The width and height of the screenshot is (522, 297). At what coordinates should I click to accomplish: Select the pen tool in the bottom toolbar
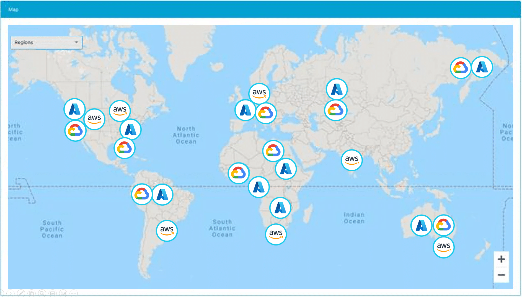coord(21,293)
